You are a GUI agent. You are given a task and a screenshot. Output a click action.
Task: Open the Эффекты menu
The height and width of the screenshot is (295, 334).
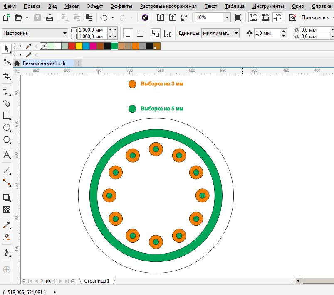[121, 6]
